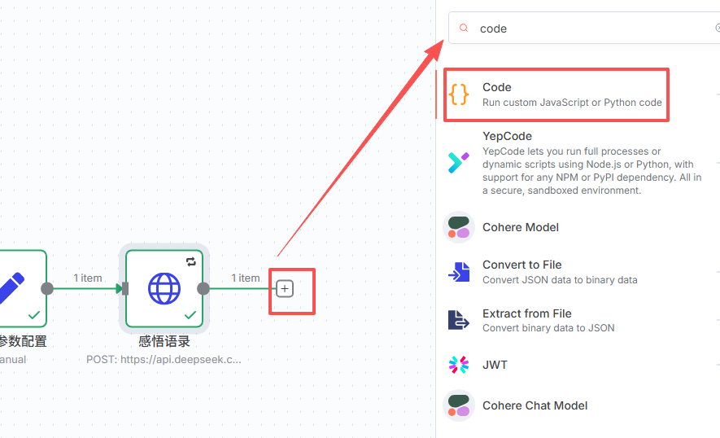Click the input connector of 感悟语录 node
720x438 pixels.
point(125,289)
